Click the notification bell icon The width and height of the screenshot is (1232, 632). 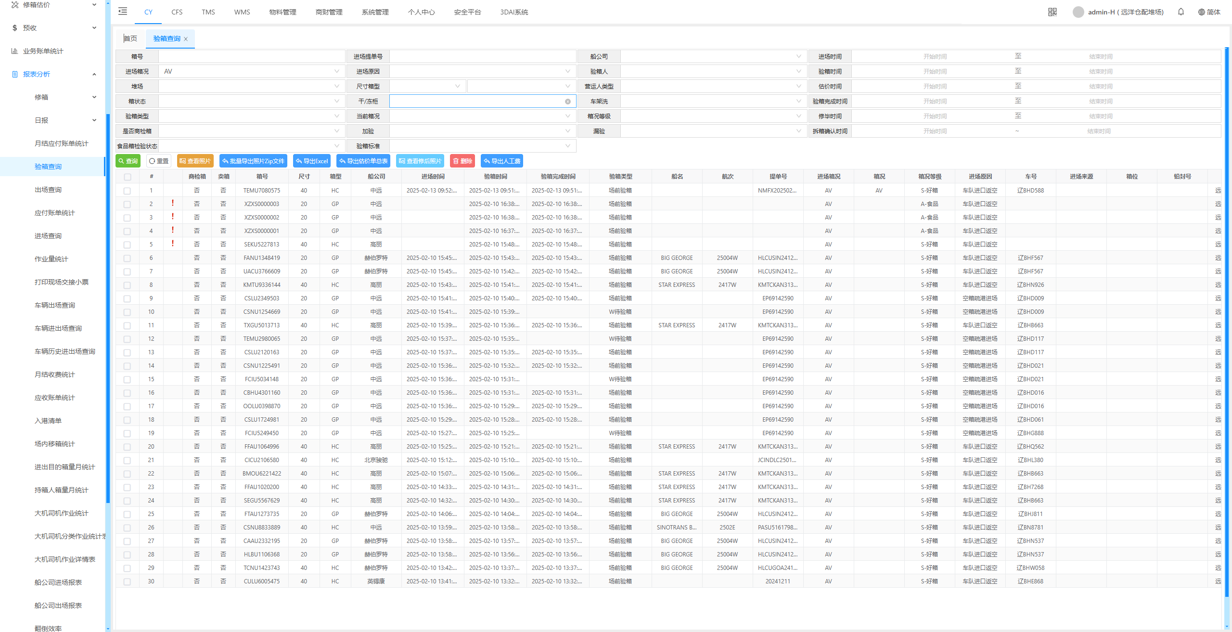pyautogui.click(x=1181, y=12)
